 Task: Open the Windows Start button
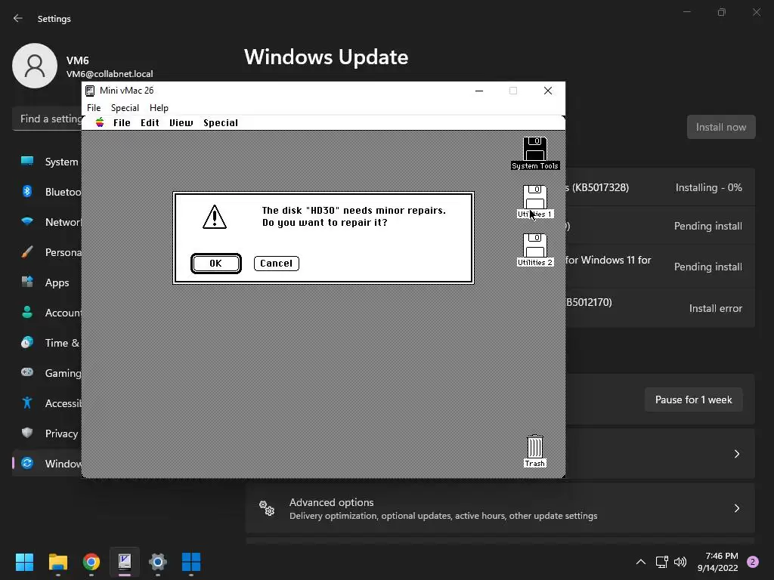[x=24, y=562]
